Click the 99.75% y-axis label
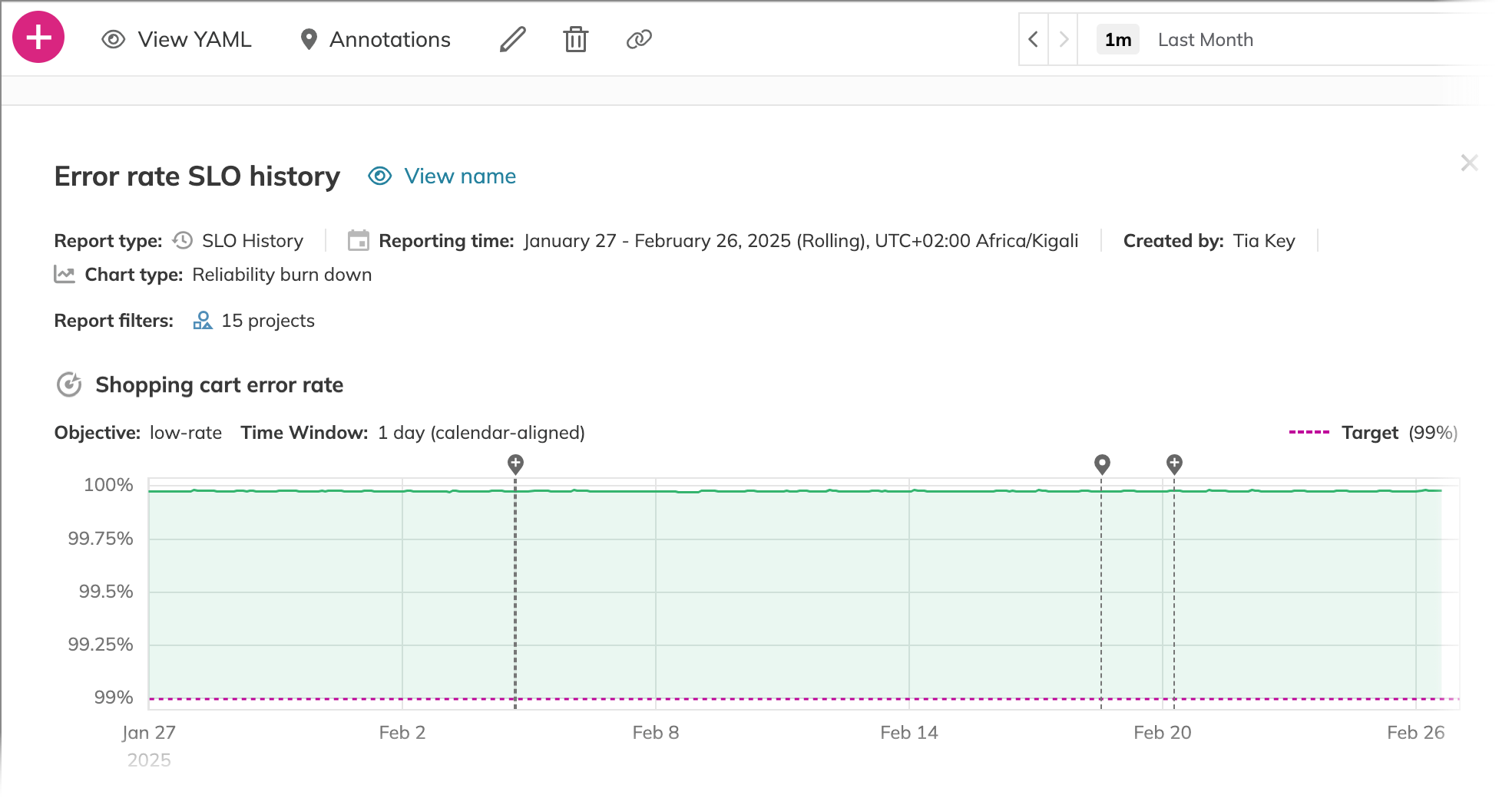 pos(101,539)
